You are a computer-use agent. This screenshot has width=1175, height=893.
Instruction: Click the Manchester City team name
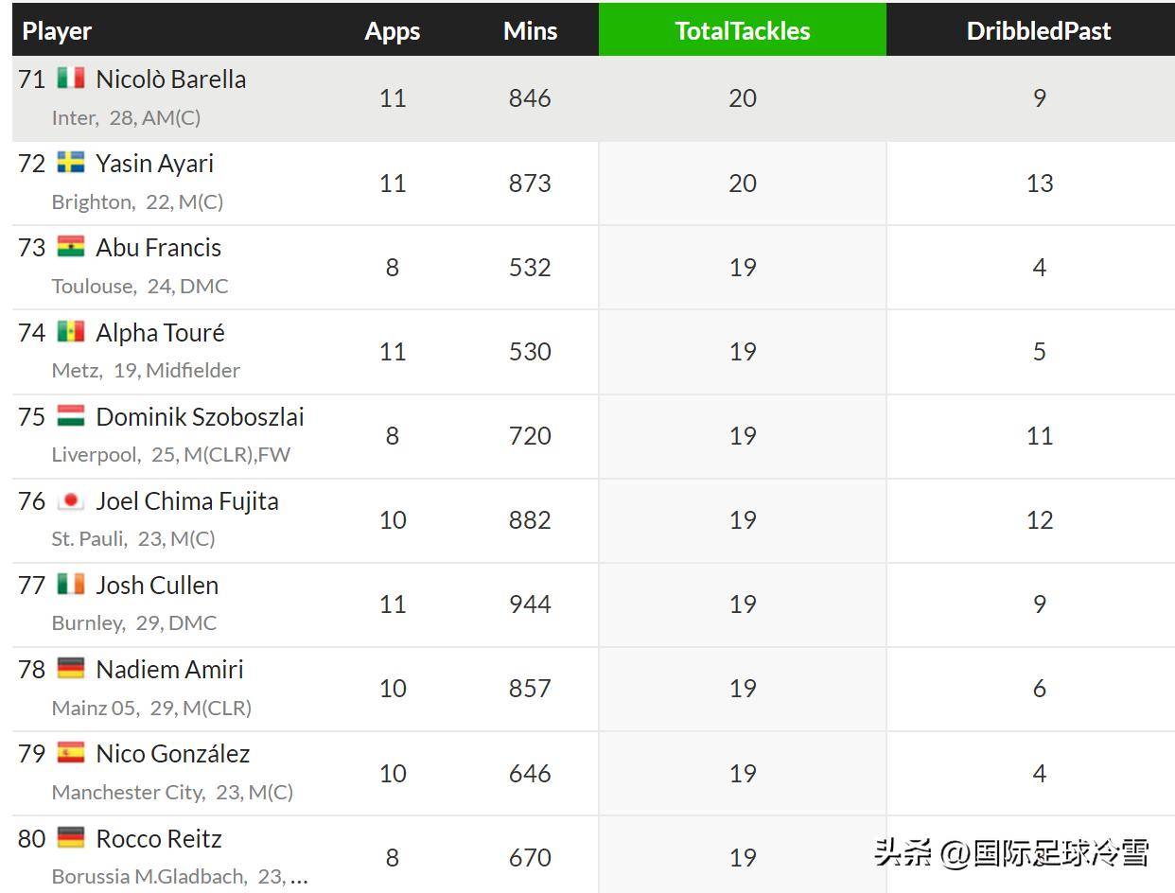tap(127, 792)
